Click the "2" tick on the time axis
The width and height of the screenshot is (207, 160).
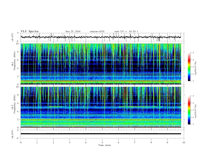[x=53, y=142]
